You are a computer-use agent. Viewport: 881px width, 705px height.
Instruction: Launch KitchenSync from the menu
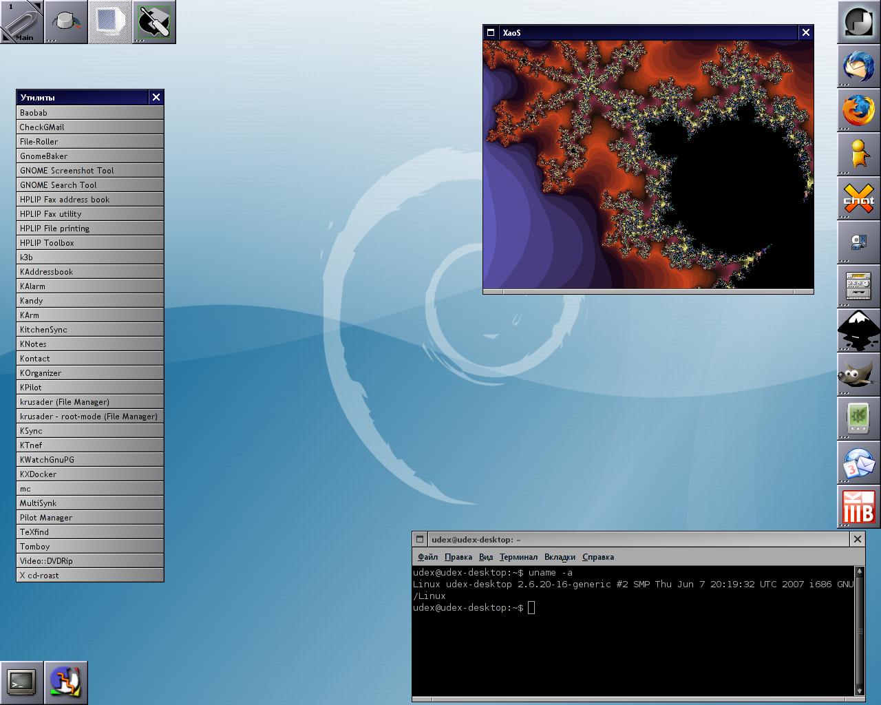(90, 329)
